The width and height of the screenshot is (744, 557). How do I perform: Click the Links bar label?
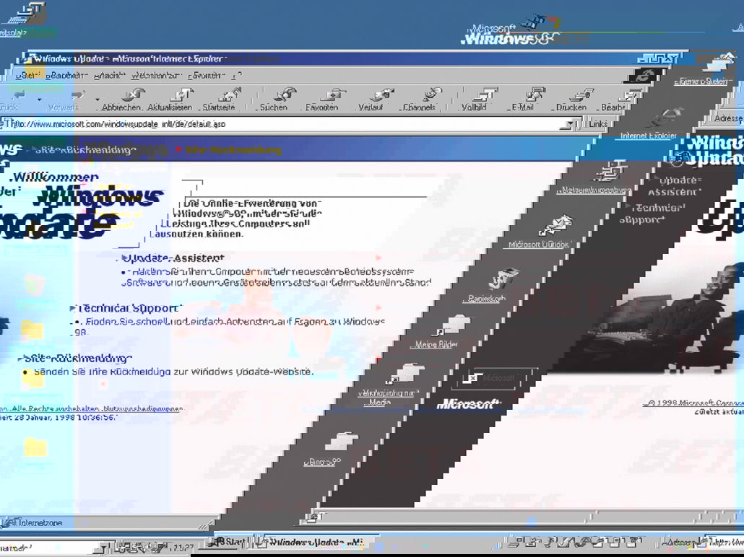598,123
